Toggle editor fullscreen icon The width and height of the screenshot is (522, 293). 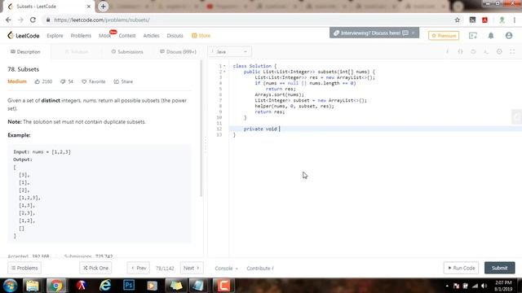[x=512, y=51]
